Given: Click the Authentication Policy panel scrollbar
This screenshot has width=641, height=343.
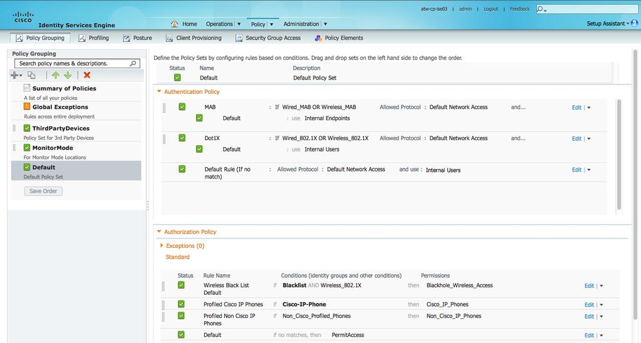Looking at the screenshot, I should 619,155.
